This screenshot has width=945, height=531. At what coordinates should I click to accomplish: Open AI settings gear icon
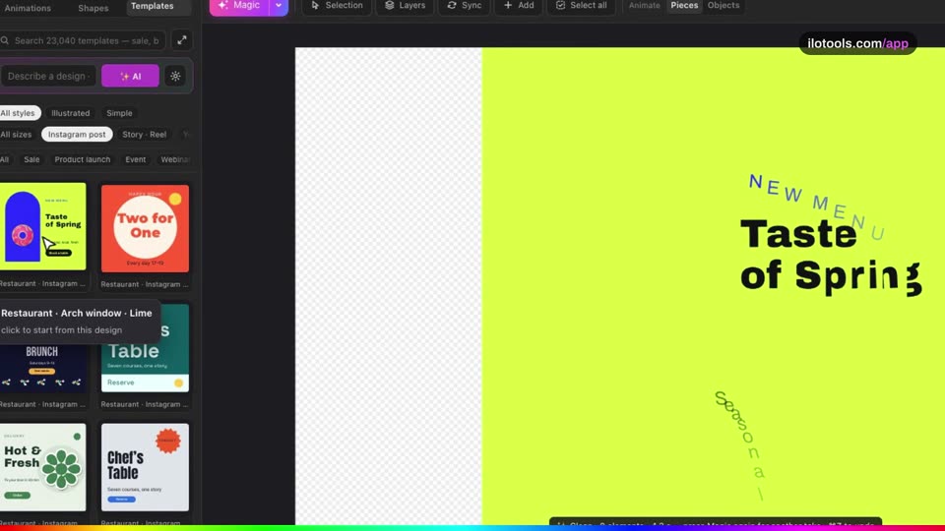[175, 76]
